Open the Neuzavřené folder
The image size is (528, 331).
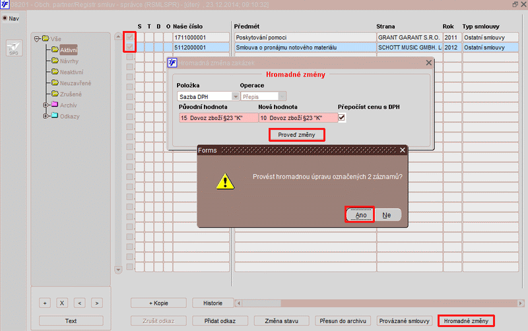[75, 83]
